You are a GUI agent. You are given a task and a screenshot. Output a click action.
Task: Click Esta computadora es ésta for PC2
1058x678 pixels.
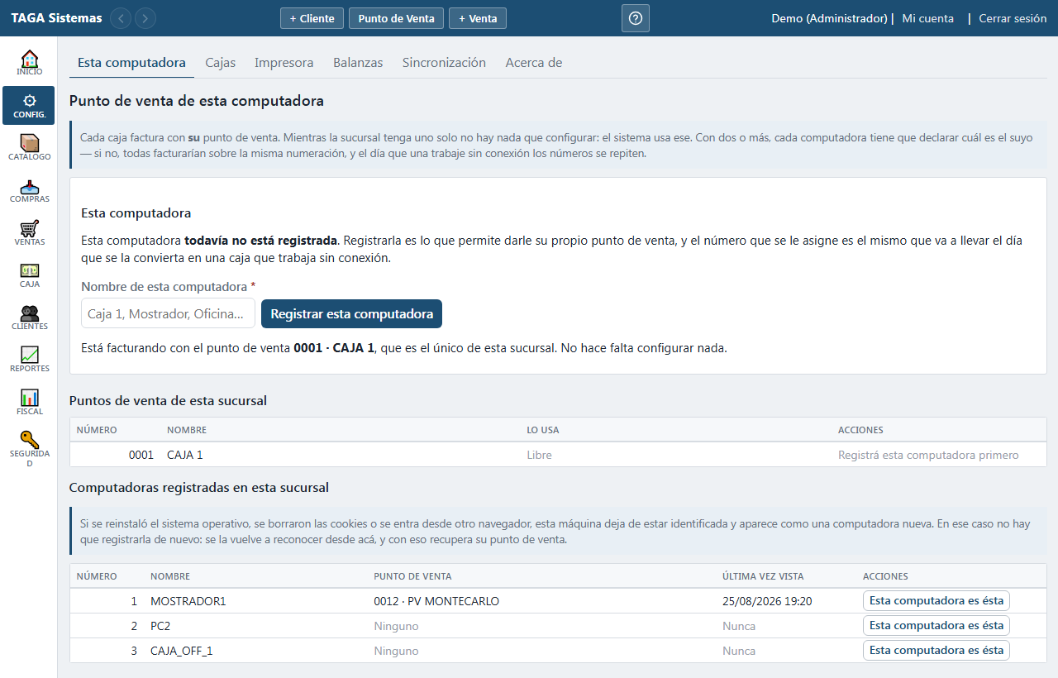pos(936,626)
